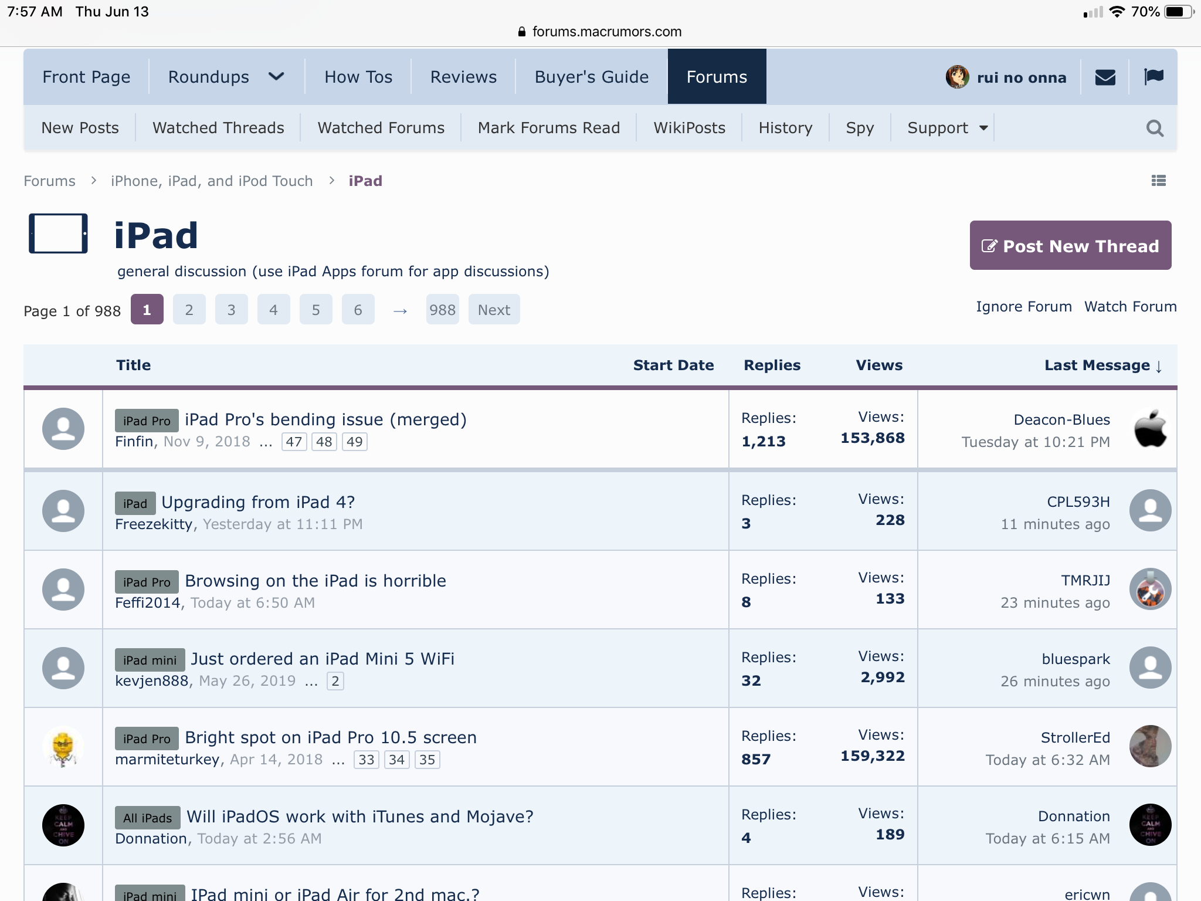Open the Front Page tab
This screenshot has height=901, width=1201.
click(x=86, y=77)
